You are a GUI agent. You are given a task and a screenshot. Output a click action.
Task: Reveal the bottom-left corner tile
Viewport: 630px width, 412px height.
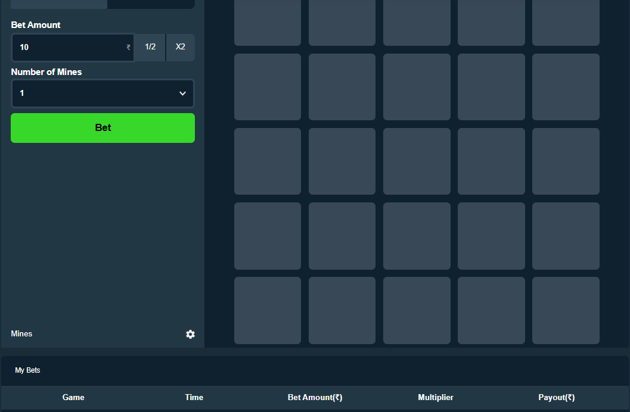click(x=268, y=310)
